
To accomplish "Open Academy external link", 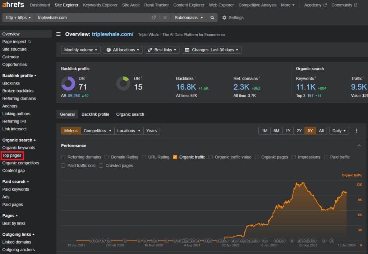I will click(x=315, y=5).
